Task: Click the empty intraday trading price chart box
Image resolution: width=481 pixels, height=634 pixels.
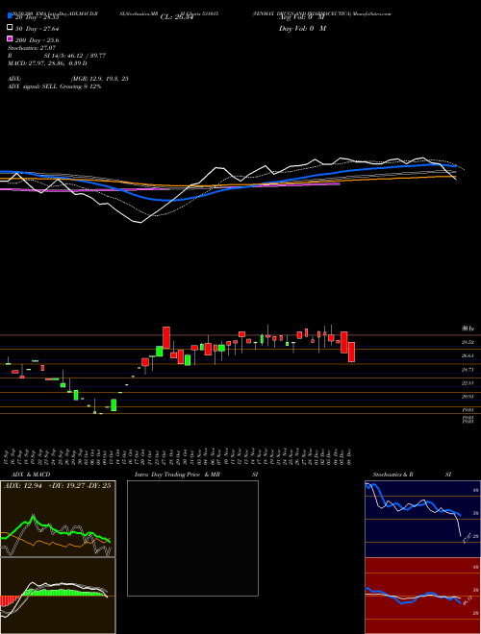Action: pyautogui.click(x=192, y=538)
